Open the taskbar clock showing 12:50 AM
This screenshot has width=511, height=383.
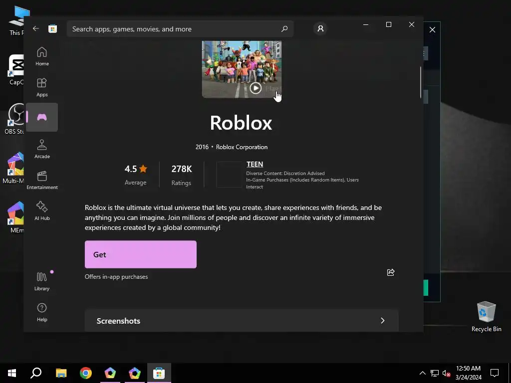point(468,373)
